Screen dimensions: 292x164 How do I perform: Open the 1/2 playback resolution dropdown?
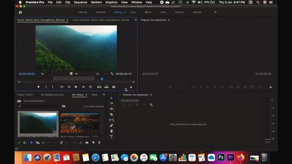101,74
